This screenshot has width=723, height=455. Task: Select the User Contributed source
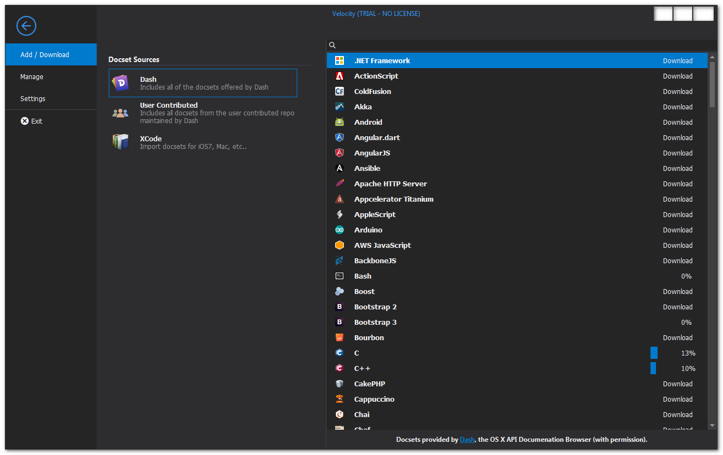(203, 113)
